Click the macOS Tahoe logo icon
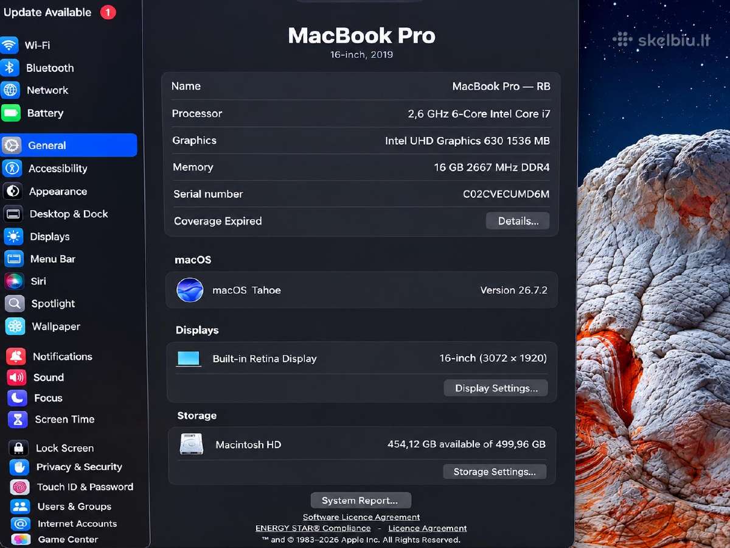The width and height of the screenshot is (730, 548). [190, 290]
